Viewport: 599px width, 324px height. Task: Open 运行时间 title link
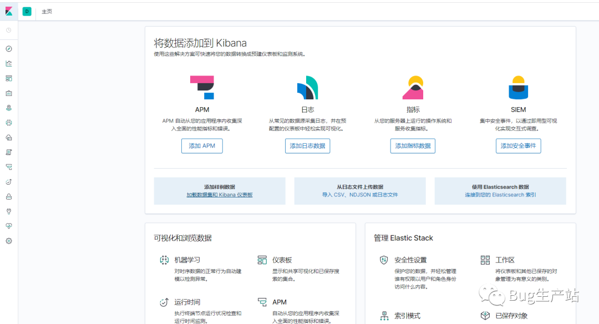187,302
